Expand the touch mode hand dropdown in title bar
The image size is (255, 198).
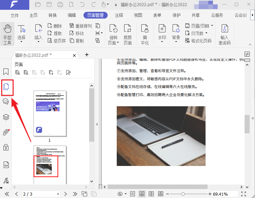[108, 4]
